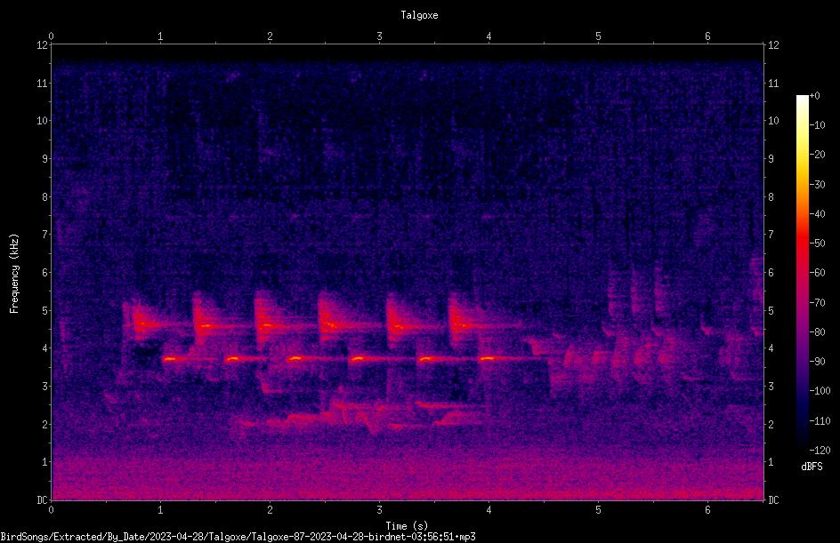Click the 3 second mark on bottom axis

379,510
